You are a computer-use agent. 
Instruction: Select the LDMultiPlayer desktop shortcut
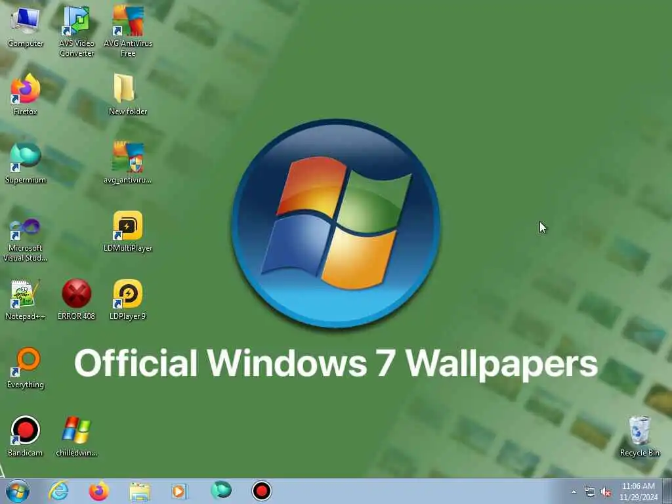pos(128,232)
